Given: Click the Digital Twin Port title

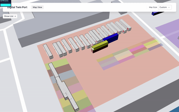Looking at the screenshot, I should pyautogui.click(x=17, y=7).
